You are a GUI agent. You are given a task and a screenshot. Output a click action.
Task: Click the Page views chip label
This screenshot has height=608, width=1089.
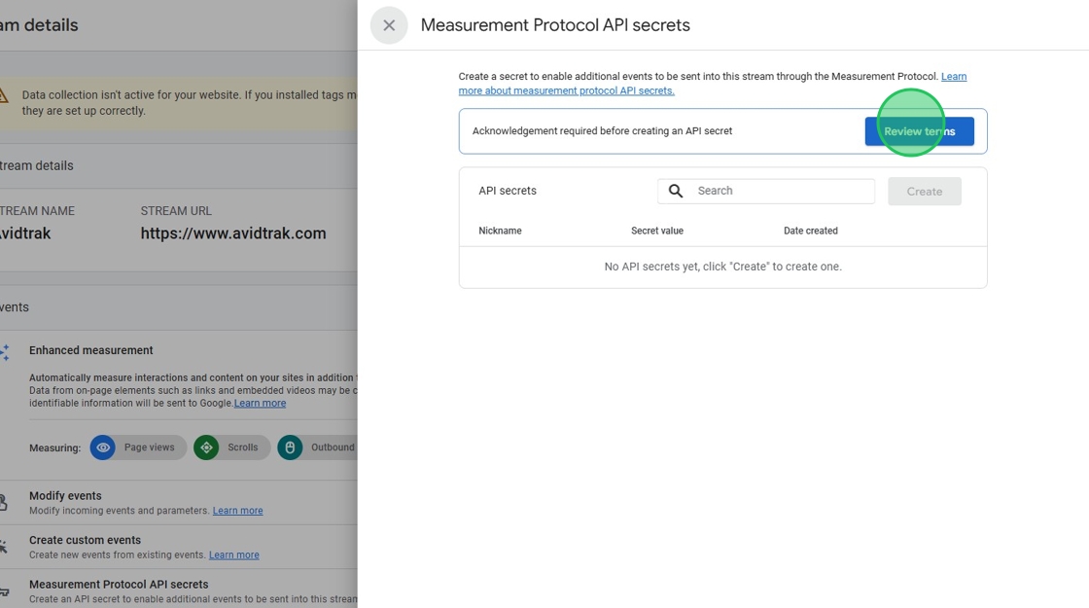(150, 447)
